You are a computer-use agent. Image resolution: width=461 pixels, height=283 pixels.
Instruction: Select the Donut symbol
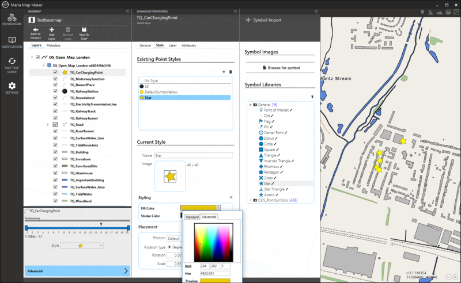269,138
